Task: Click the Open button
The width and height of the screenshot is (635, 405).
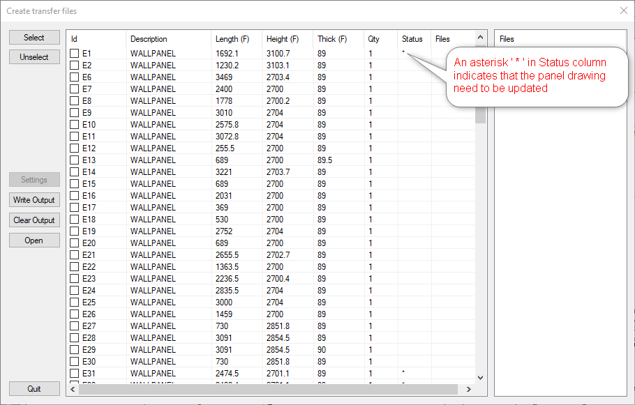Action: coord(34,240)
